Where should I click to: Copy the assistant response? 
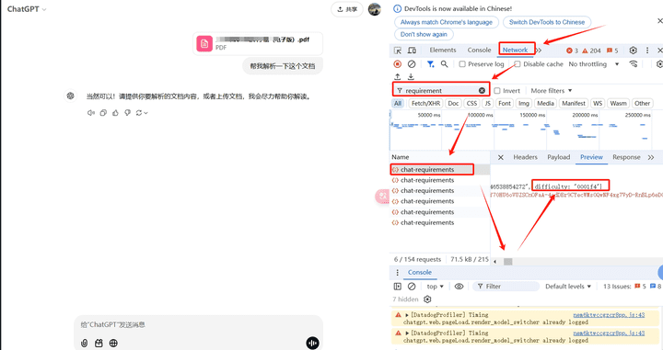(103, 113)
